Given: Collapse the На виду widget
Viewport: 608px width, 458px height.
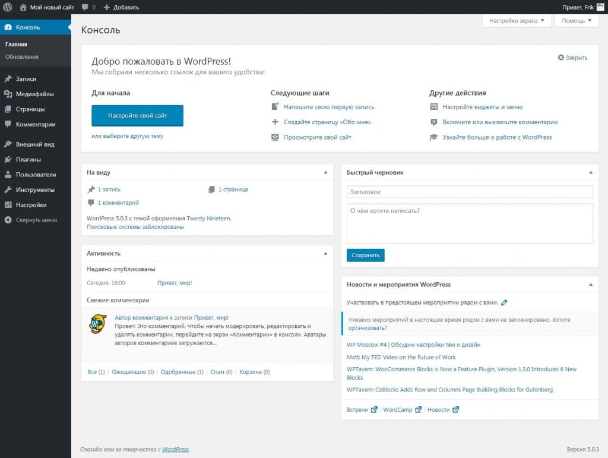Looking at the screenshot, I should pos(326,173).
